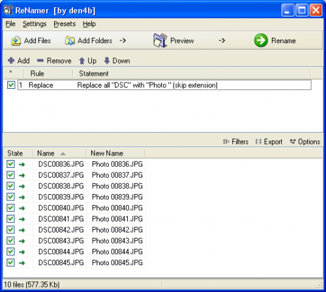Image resolution: width=326 pixels, height=292 pixels.
Task: Click the ReNamer title bar app icon
Action: pos(8,10)
